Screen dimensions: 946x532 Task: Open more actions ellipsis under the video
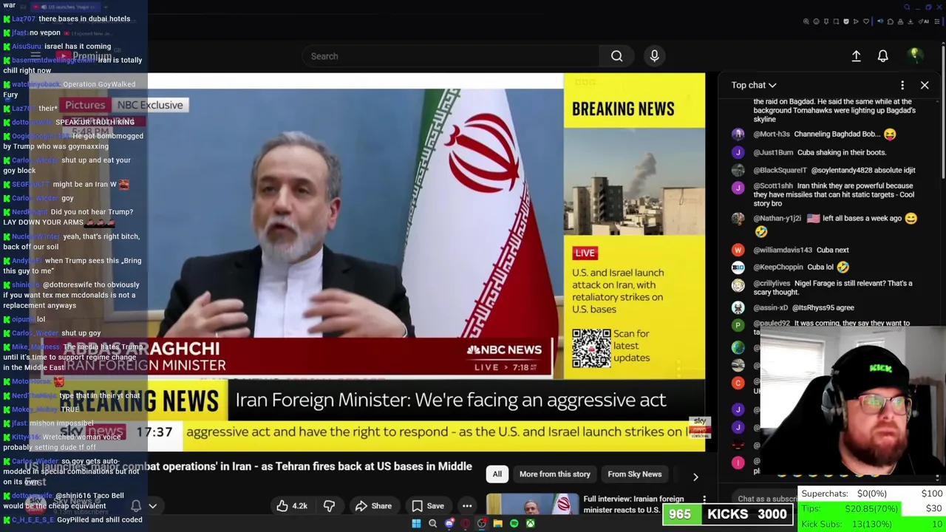coord(467,506)
